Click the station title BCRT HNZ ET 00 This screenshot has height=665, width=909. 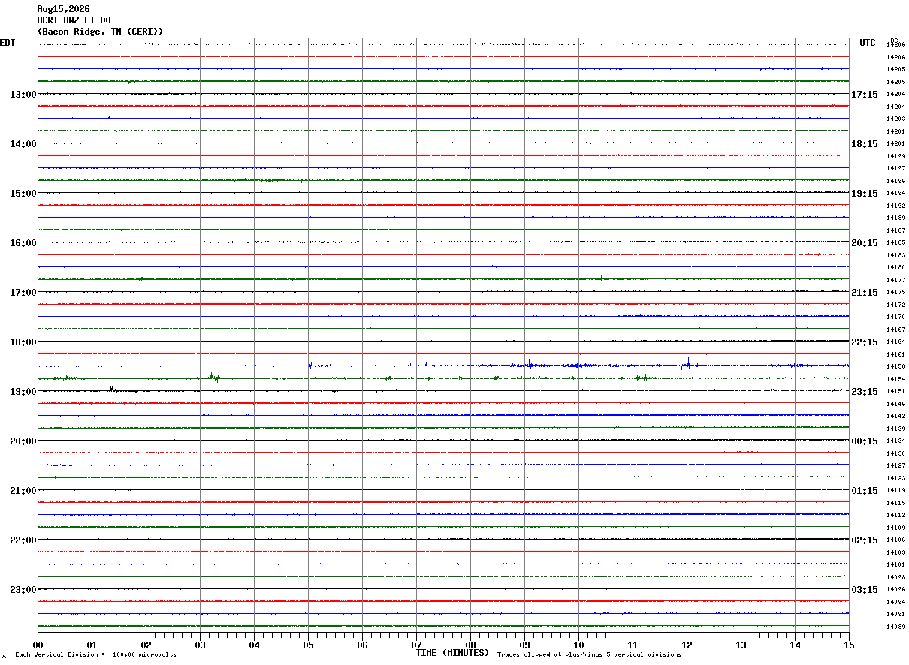pyautogui.click(x=74, y=20)
